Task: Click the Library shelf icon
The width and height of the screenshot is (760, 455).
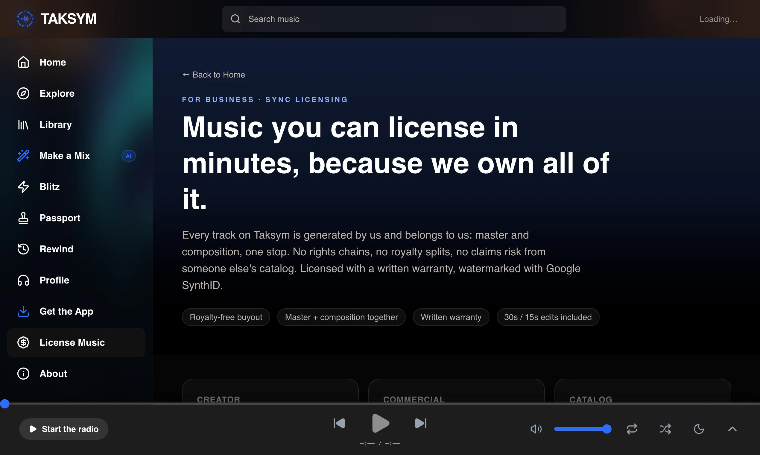Action: click(x=23, y=125)
